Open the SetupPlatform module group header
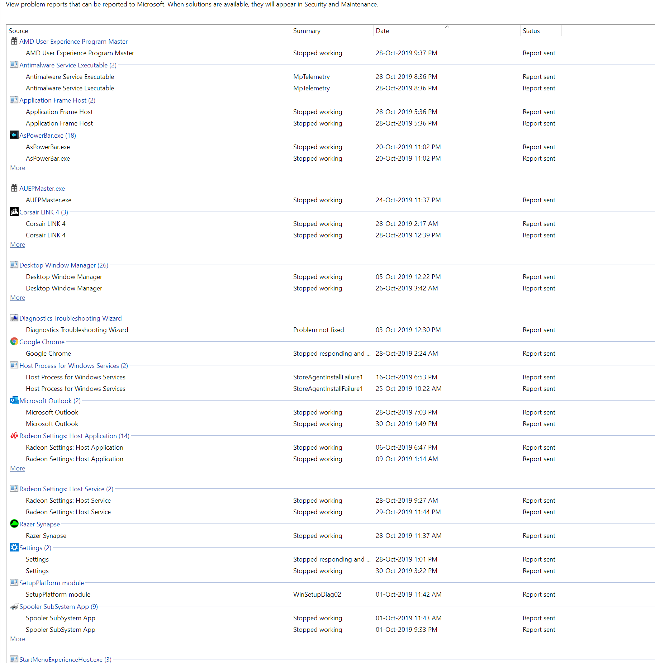This screenshot has width=655, height=663. point(52,583)
